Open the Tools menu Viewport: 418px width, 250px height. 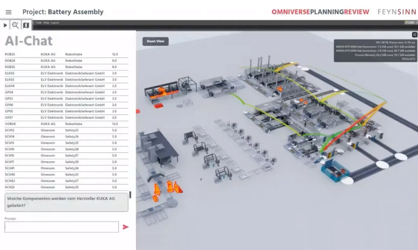38,23
